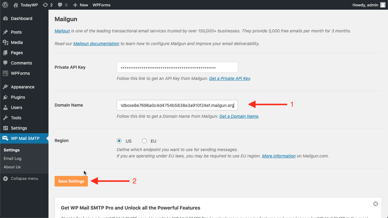Open About Us submenu item
The width and height of the screenshot is (388, 218).
click(x=12, y=167)
